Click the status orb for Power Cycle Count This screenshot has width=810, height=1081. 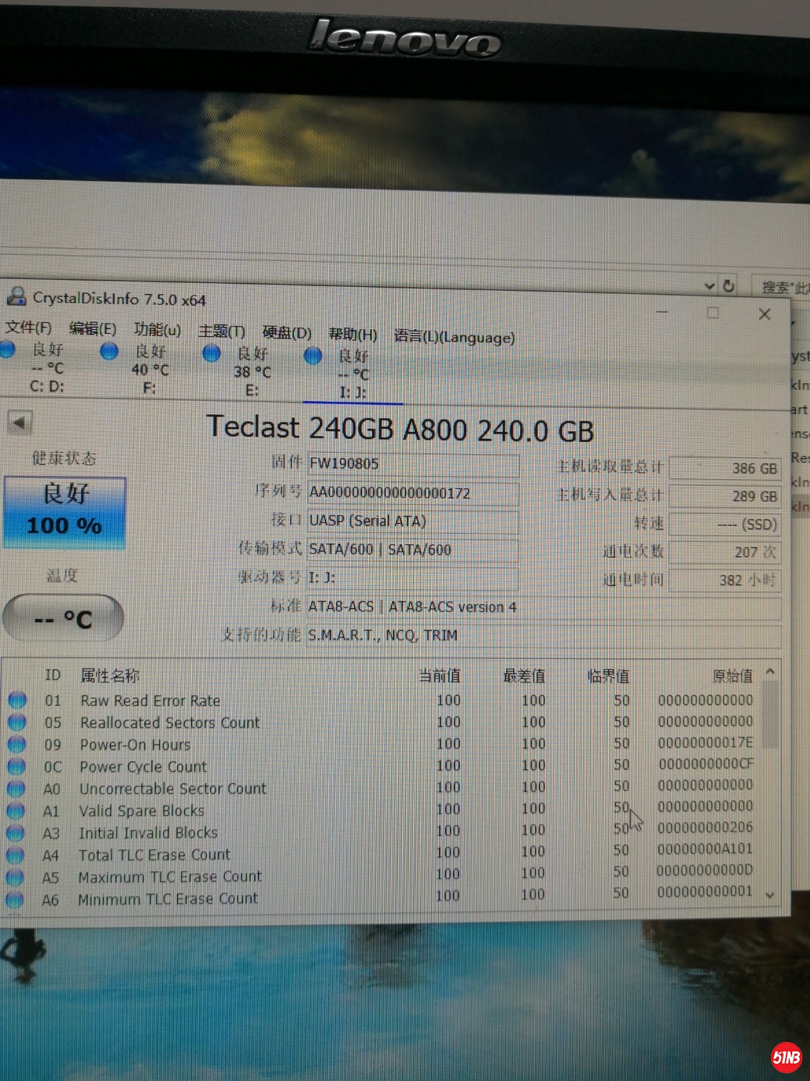point(16,766)
